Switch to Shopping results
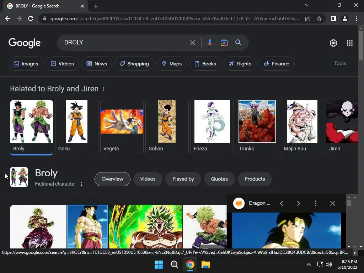The width and height of the screenshot is (364, 273). (134, 64)
